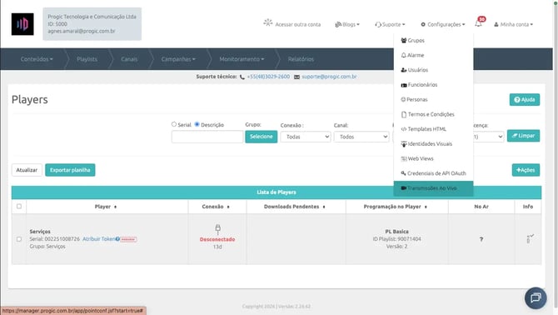Click the envelope icon beside support email
Image resolution: width=558 pixels, height=315 pixels.
coord(296,77)
